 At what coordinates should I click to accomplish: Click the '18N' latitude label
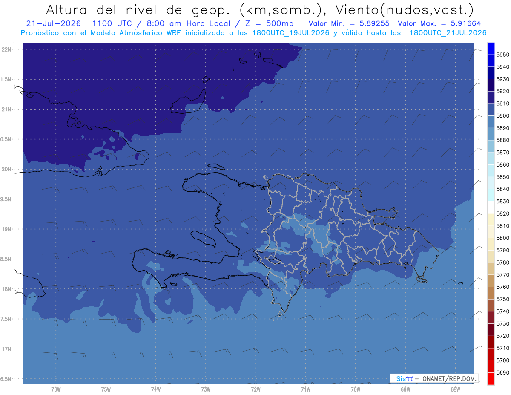point(6,289)
